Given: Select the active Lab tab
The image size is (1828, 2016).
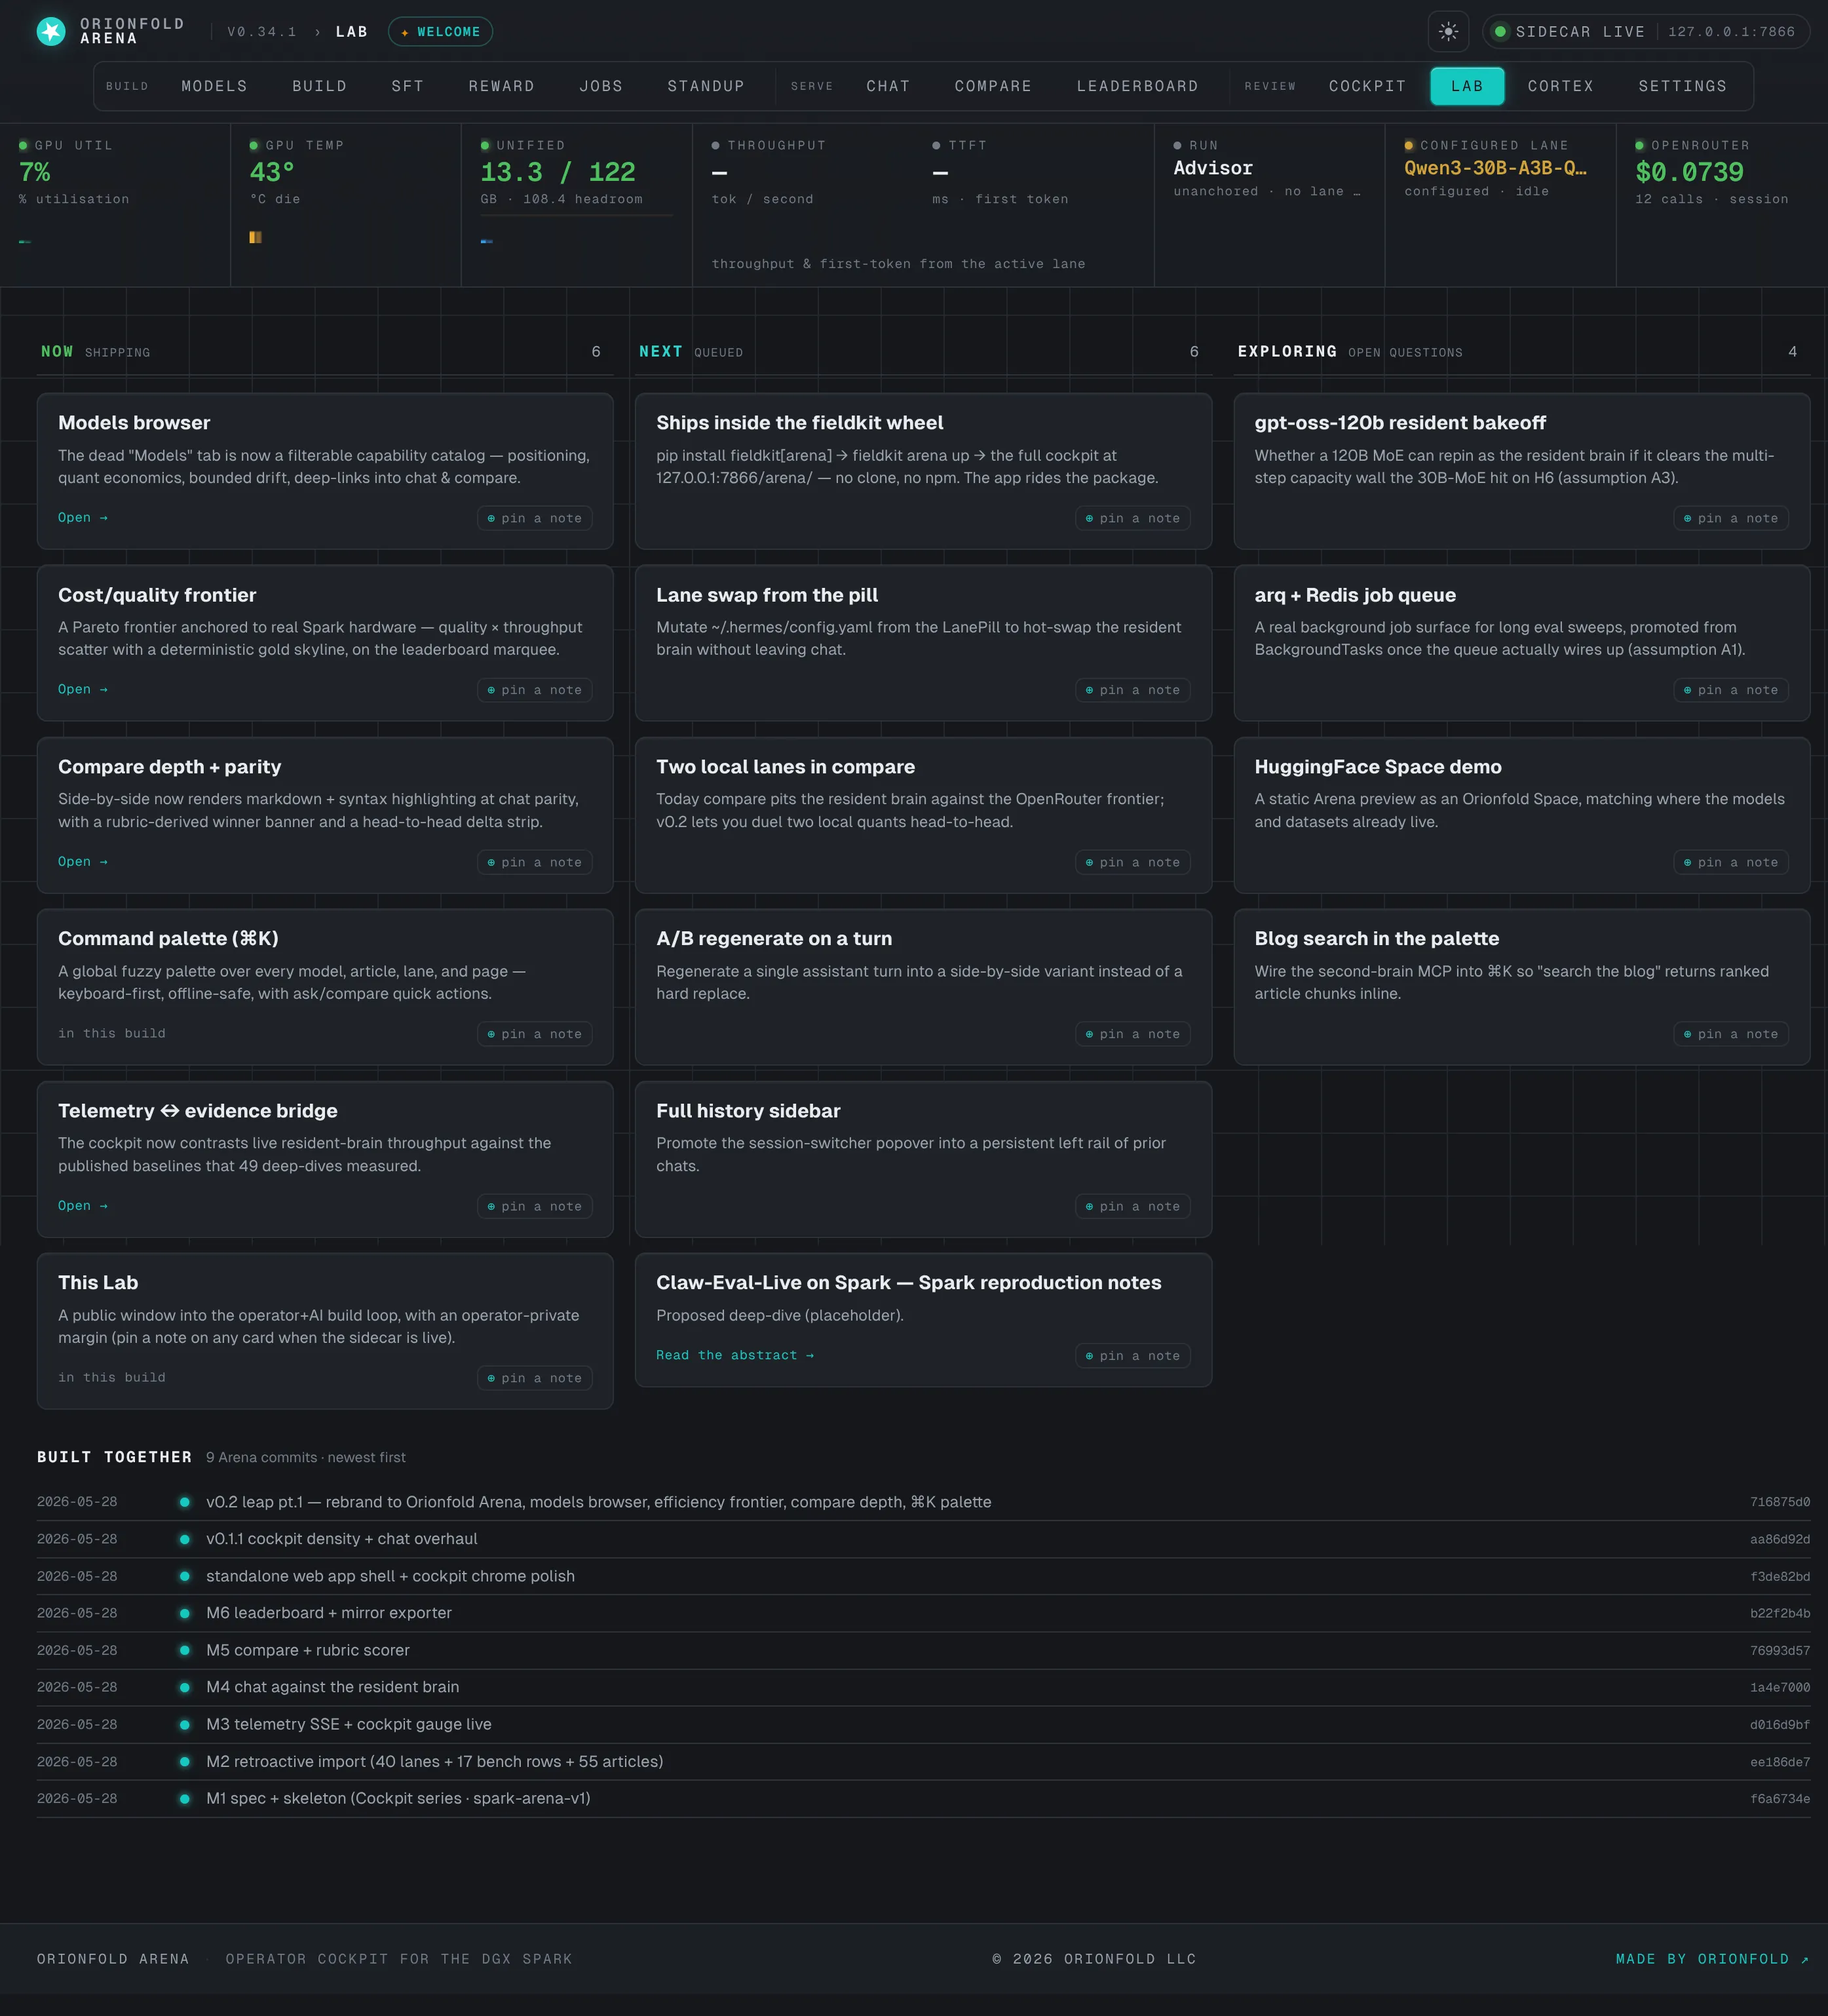Looking at the screenshot, I should click(x=1467, y=86).
